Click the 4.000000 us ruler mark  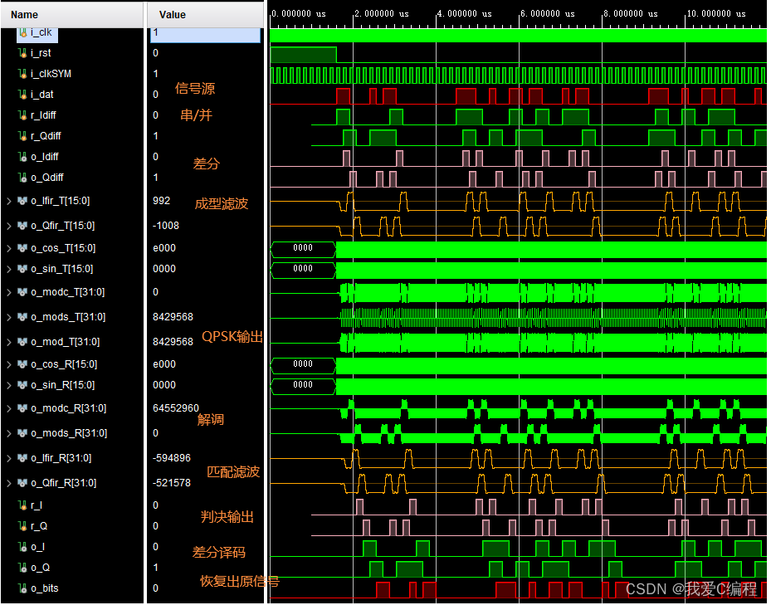point(465,14)
